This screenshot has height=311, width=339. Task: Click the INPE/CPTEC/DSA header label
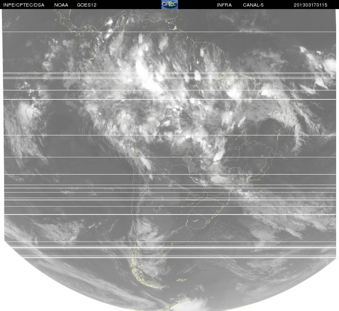pos(24,5)
